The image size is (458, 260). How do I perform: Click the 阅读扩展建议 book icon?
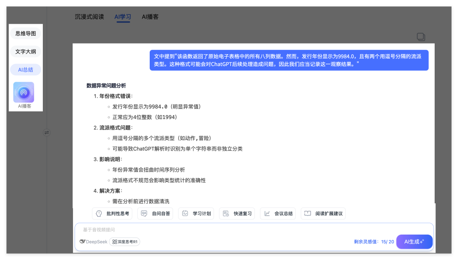pyautogui.click(x=308, y=213)
